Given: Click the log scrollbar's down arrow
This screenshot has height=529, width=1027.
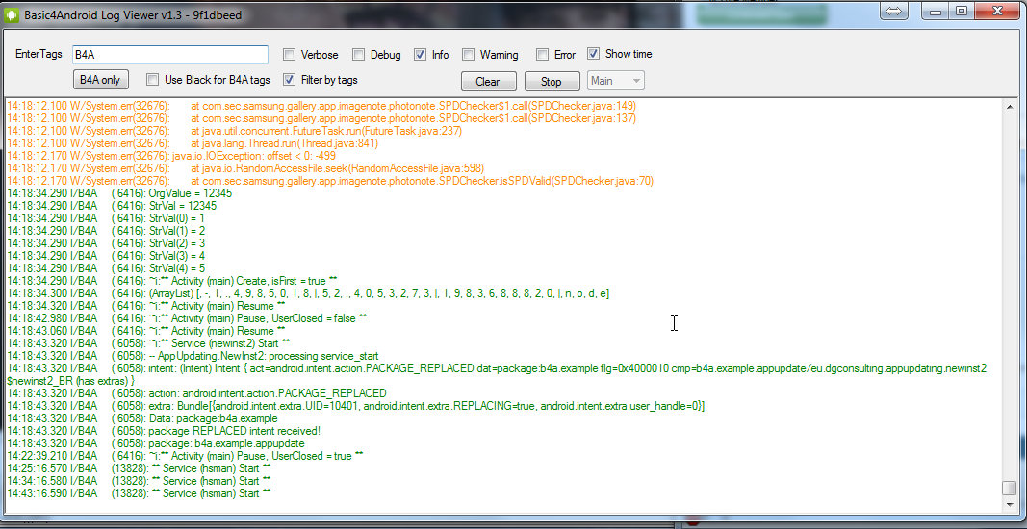Looking at the screenshot, I should [1008, 504].
